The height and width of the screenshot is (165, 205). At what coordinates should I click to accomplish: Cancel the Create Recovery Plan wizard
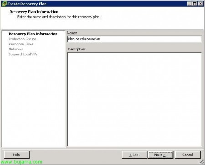tap(188, 155)
